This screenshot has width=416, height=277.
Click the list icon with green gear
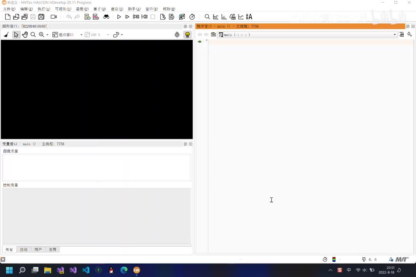pyautogui.click(x=87, y=17)
